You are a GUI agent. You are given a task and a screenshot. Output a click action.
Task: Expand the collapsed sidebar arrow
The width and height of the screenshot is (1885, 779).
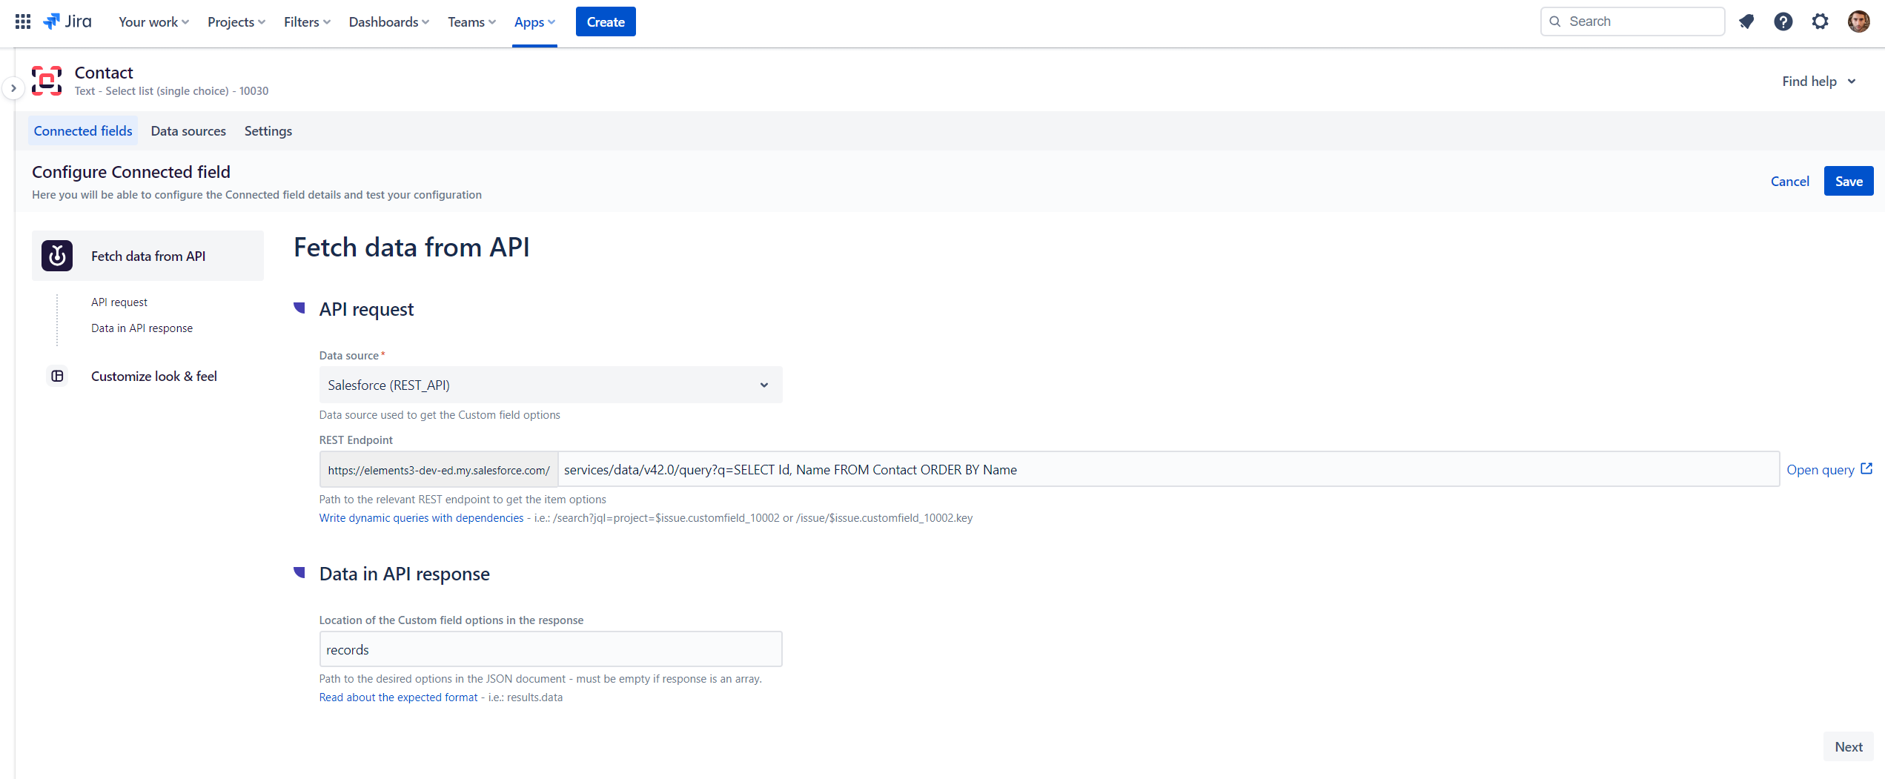click(13, 88)
